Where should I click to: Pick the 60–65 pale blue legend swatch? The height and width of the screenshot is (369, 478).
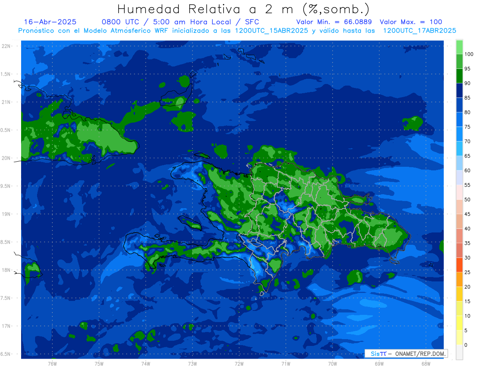click(459, 163)
